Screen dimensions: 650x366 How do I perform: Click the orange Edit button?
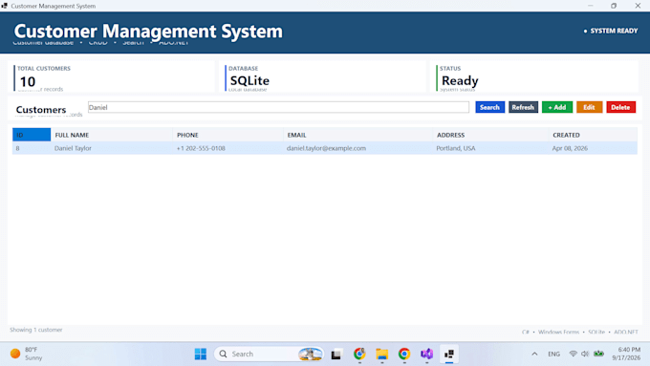tap(589, 107)
